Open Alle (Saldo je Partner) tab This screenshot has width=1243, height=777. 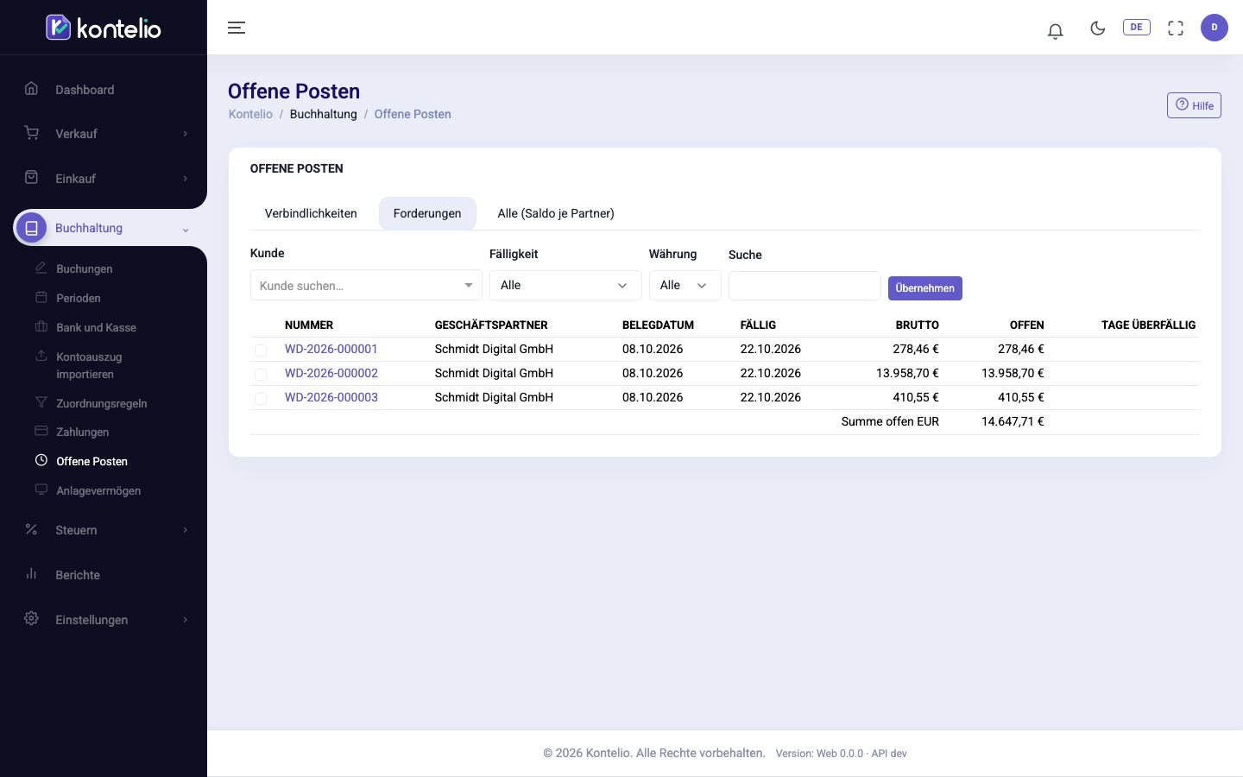click(x=556, y=213)
